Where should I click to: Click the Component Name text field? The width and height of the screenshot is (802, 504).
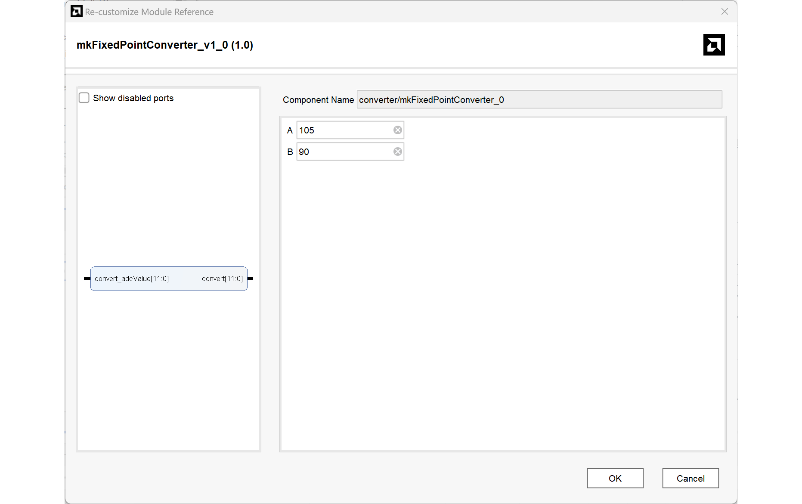[539, 100]
